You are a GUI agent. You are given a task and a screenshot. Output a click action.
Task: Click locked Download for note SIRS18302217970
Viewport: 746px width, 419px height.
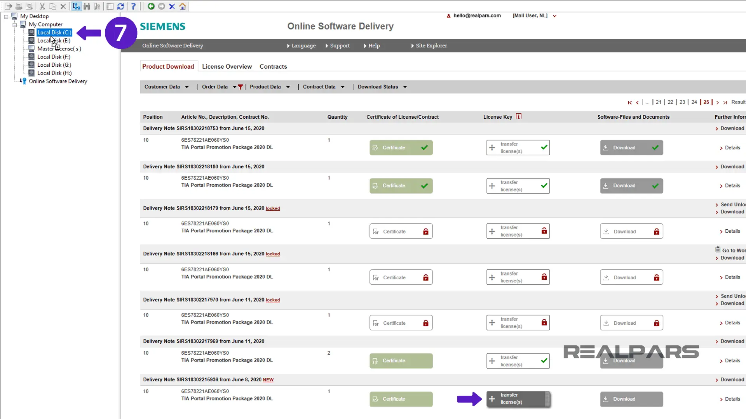coord(631,323)
